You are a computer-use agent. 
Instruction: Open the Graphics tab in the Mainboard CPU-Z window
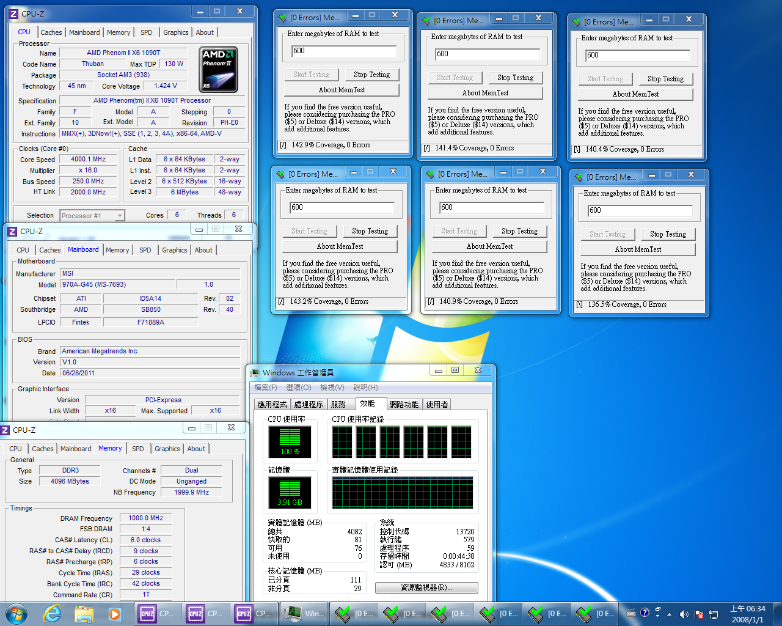pyautogui.click(x=174, y=250)
